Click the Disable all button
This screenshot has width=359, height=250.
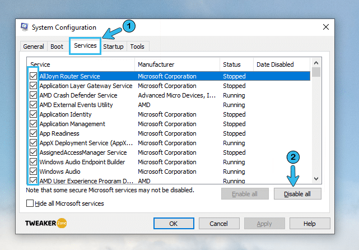pyautogui.click(x=297, y=194)
